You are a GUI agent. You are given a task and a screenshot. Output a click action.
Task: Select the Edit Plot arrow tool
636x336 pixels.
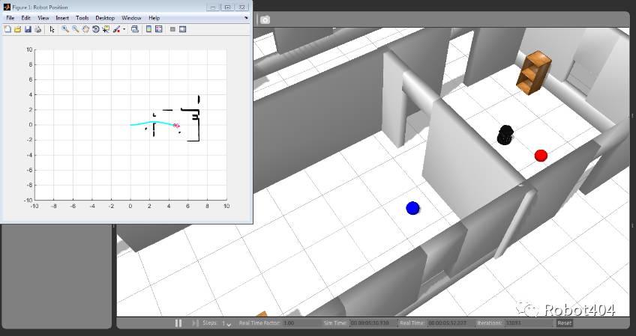click(52, 29)
